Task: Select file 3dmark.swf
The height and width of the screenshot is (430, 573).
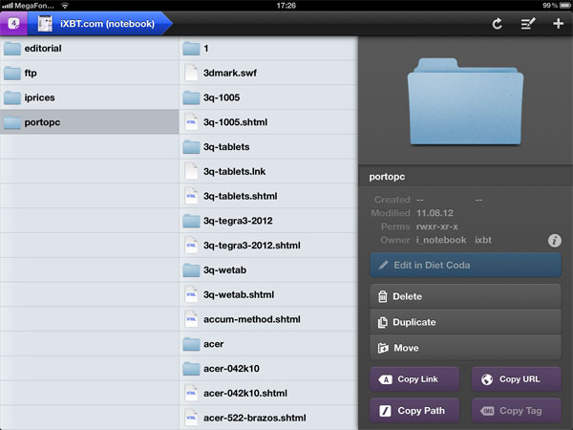Action: (x=268, y=74)
